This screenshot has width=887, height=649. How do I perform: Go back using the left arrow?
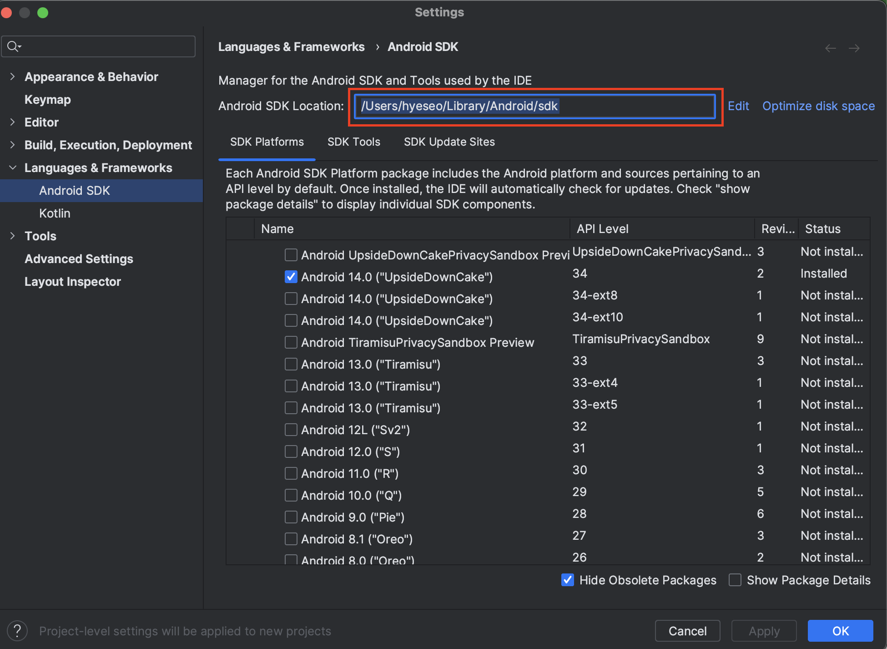830,48
